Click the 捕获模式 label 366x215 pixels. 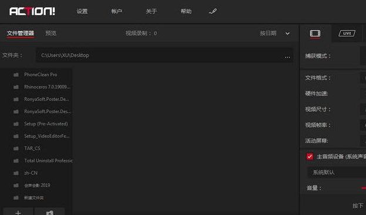pyautogui.click(x=318, y=56)
